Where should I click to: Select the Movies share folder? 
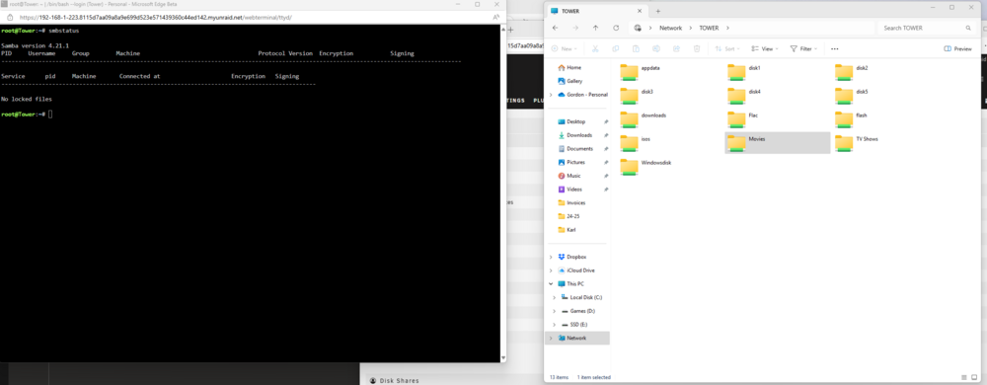778,143
